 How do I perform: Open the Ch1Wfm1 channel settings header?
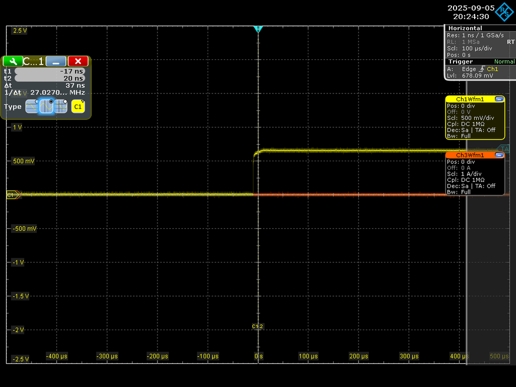point(470,99)
